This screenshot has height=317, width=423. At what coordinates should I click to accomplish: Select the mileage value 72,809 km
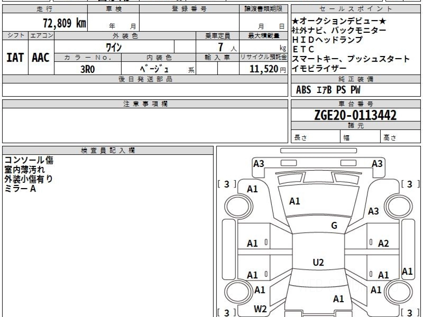tap(65, 23)
